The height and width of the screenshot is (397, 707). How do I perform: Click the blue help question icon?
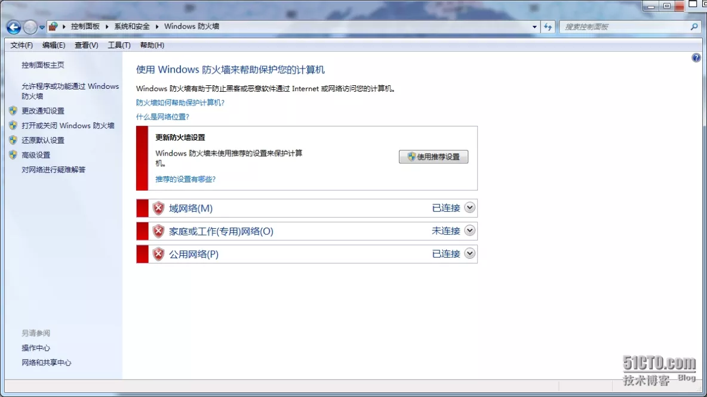click(x=696, y=58)
